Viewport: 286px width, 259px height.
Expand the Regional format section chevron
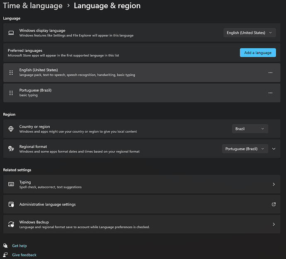pyautogui.click(x=274, y=149)
